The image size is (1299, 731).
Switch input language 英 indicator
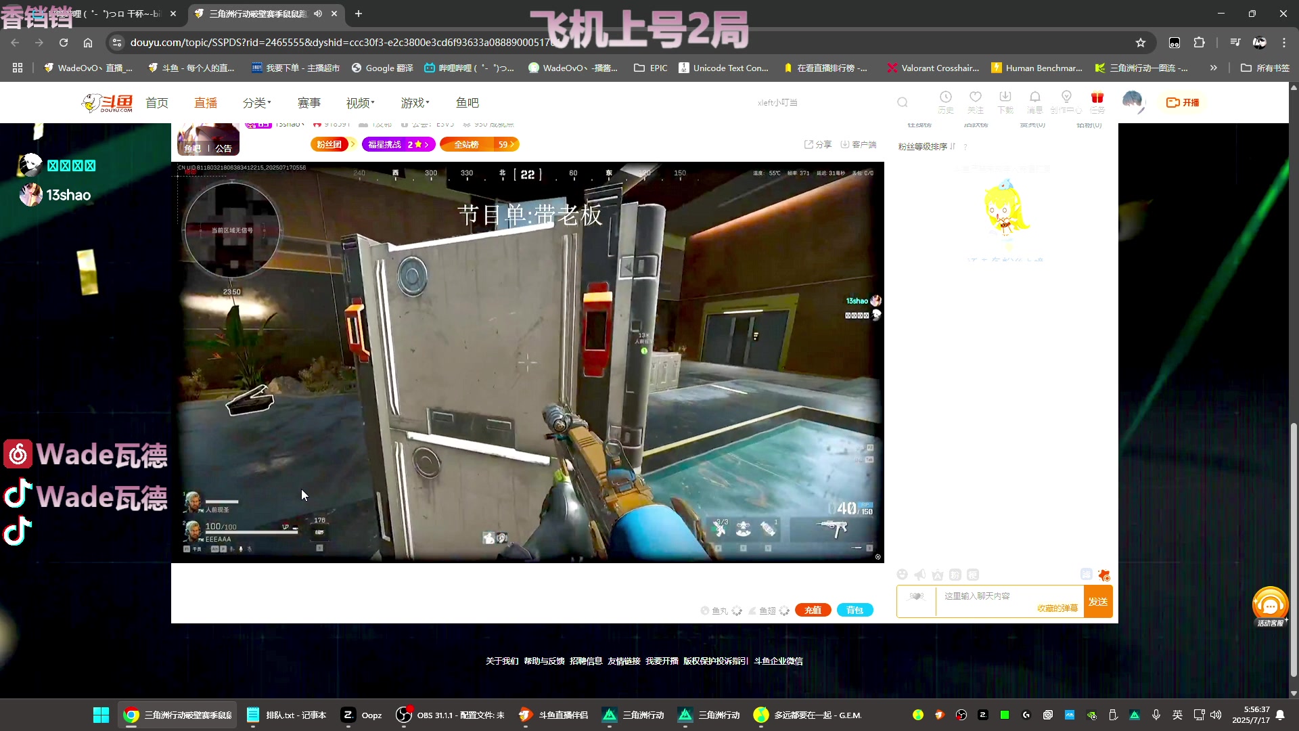(x=1177, y=715)
